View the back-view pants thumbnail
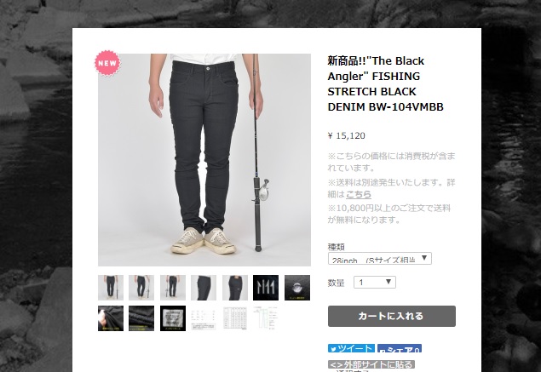This screenshot has height=372, width=541. [235, 288]
